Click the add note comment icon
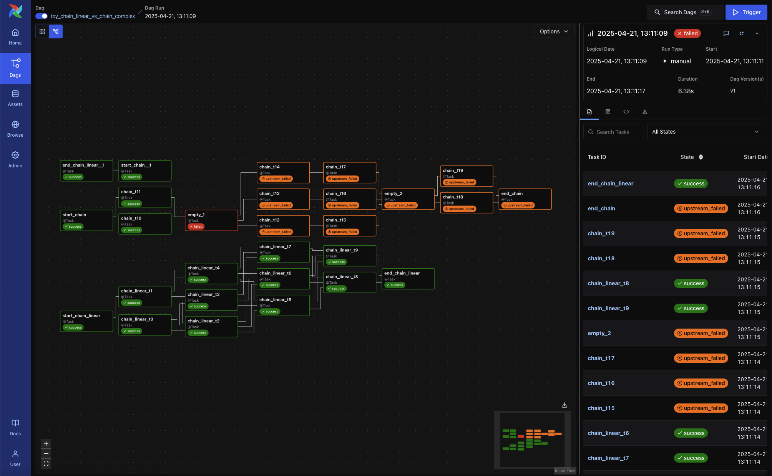Viewport: 772px width, 476px height. [726, 33]
